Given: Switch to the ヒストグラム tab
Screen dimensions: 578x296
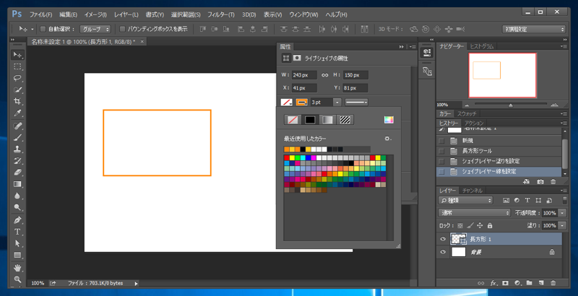Looking at the screenshot, I should [x=482, y=46].
